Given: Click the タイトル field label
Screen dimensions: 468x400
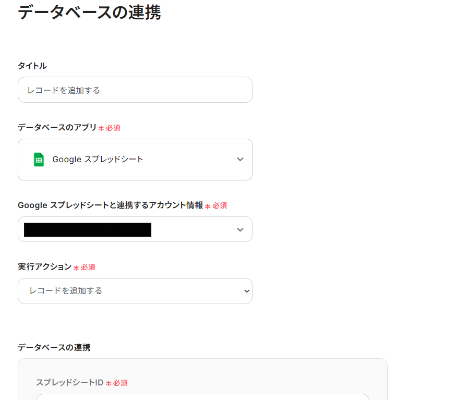Looking at the screenshot, I should tap(32, 66).
